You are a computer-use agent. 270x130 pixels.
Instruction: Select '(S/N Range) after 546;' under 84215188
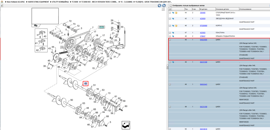(247, 66)
